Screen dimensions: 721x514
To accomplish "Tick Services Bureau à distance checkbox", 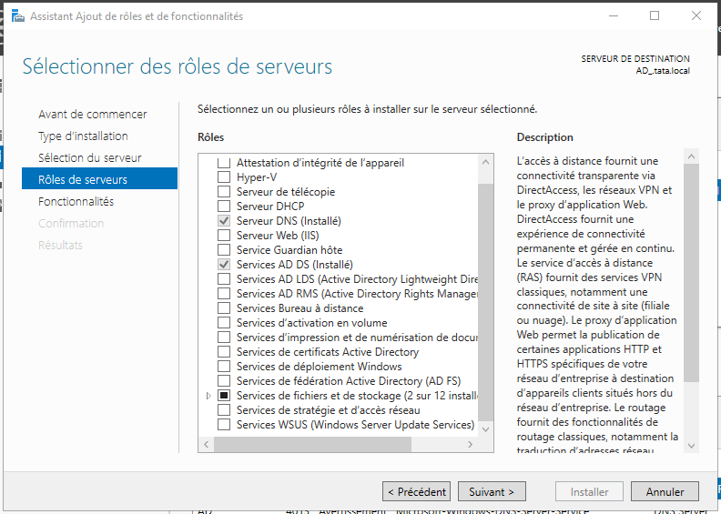I will click(x=224, y=308).
